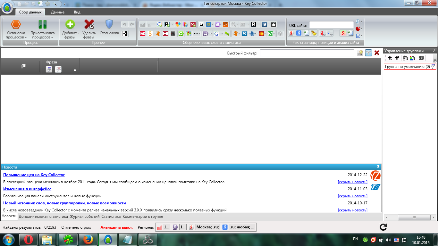This screenshot has width=438, height=246.
Task: Open Приостановка процессов dropdown arrow
Action: click(x=52, y=37)
